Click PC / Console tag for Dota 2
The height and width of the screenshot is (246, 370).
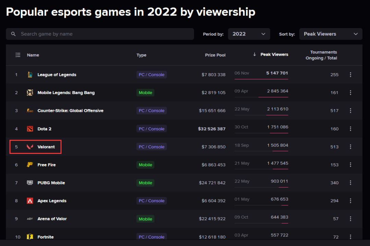[x=151, y=129]
